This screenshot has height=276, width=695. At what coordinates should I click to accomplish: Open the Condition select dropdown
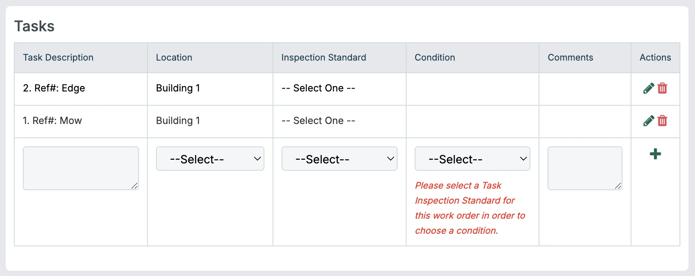pos(472,159)
